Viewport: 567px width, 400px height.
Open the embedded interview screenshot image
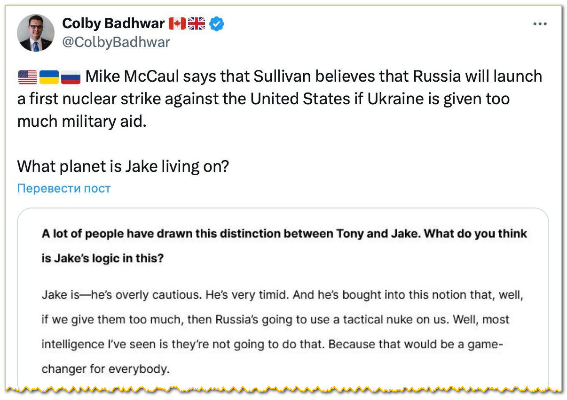click(283, 300)
